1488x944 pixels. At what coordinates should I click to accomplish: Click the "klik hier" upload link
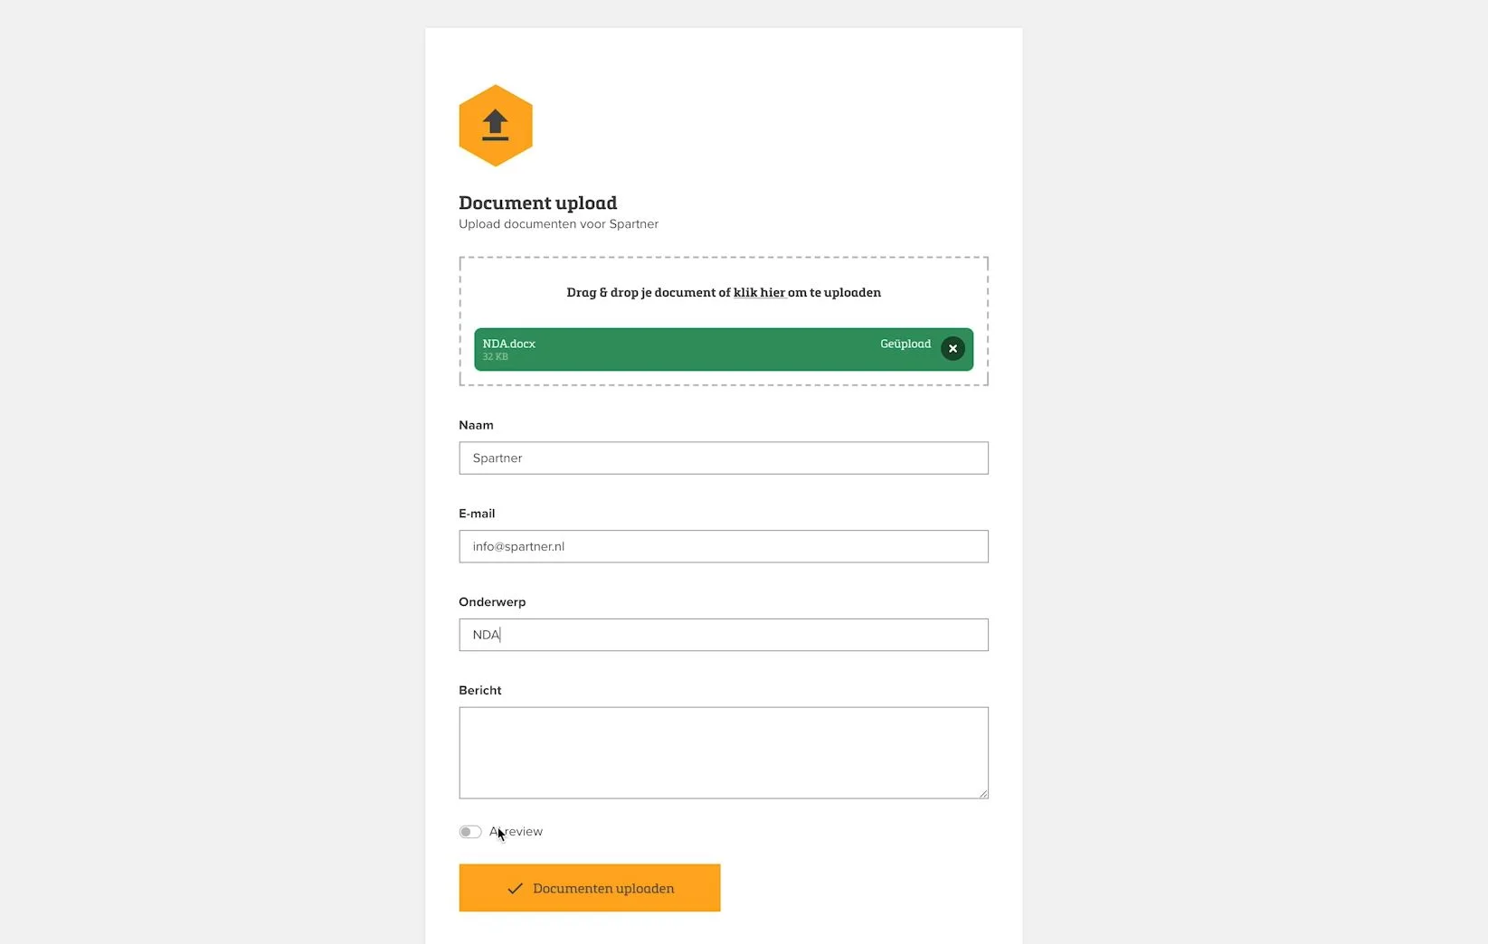759,293
